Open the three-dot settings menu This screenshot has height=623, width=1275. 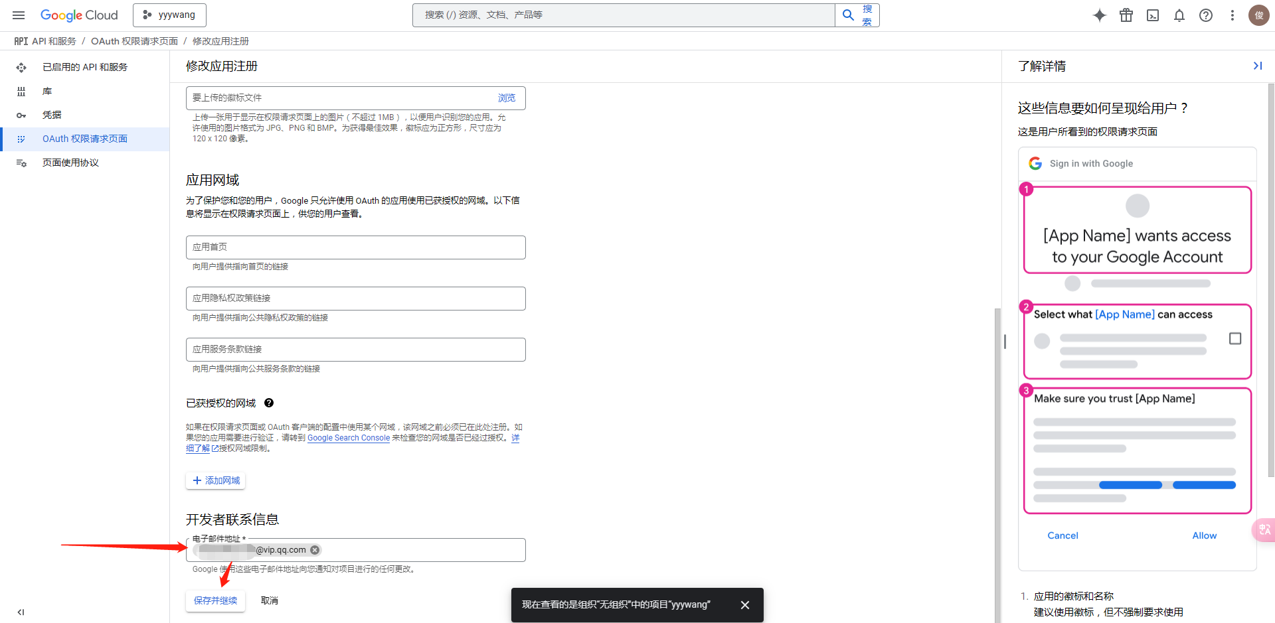click(x=1232, y=15)
